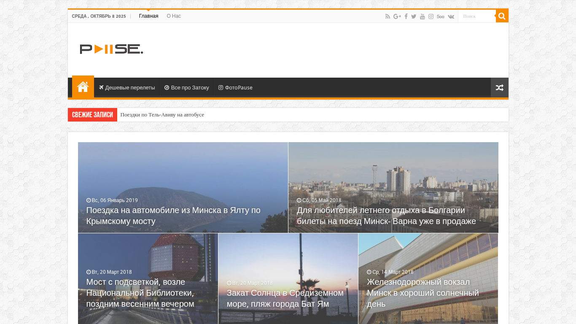Click the Facebook icon in top bar
This screenshot has height=324, width=576.
coord(406,16)
